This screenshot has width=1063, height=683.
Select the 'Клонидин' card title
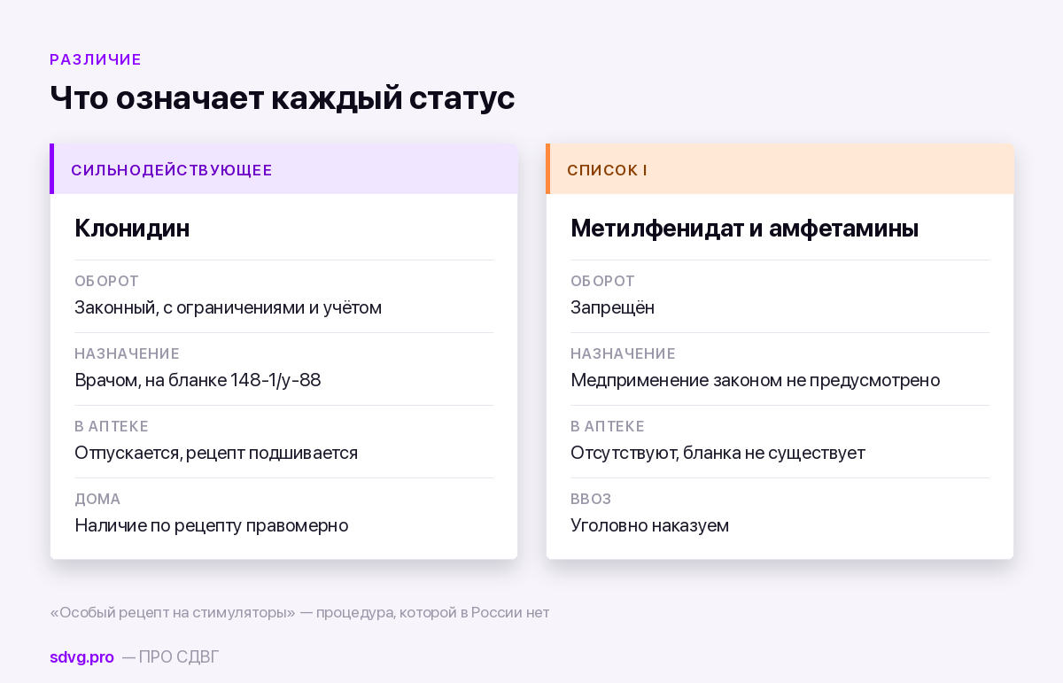point(132,229)
